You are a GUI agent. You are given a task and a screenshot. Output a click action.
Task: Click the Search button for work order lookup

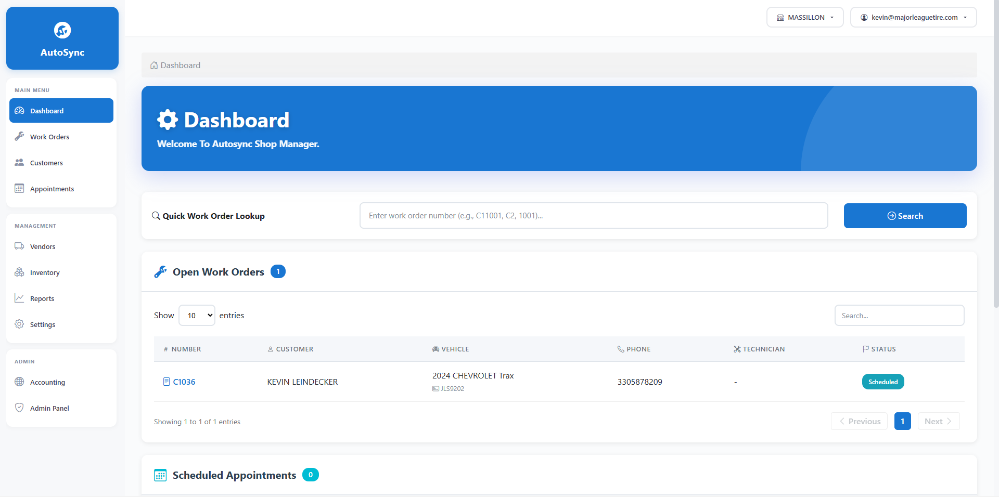905,215
